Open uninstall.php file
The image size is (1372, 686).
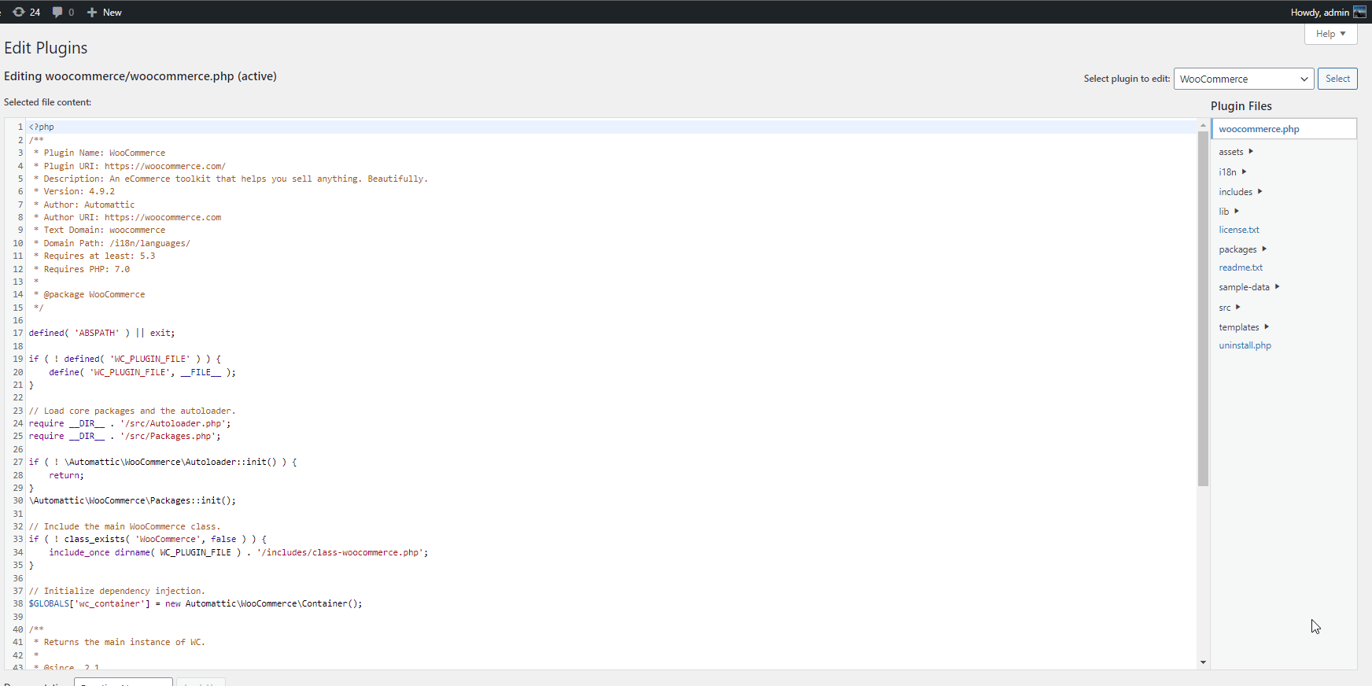click(1245, 345)
